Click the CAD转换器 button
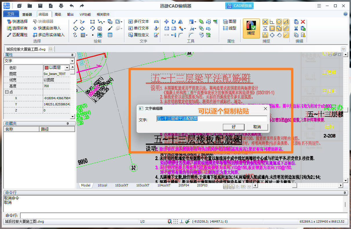 coord(239,6)
